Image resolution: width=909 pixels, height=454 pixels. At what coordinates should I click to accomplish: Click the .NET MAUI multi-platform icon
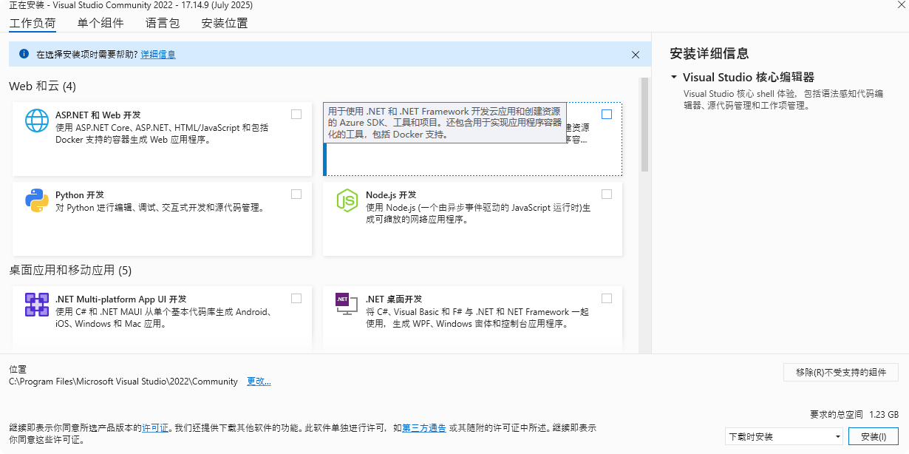[x=37, y=304]
